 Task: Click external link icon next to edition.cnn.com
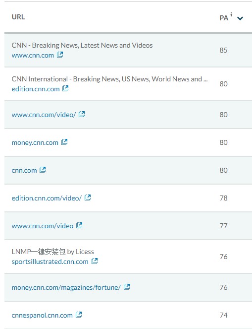click(65, 88)
